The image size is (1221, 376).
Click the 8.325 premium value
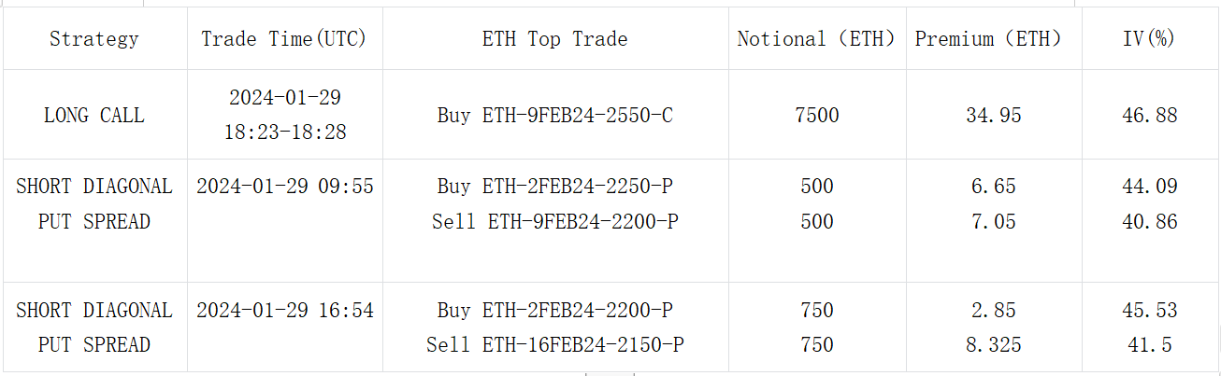(x=994, y=345)
